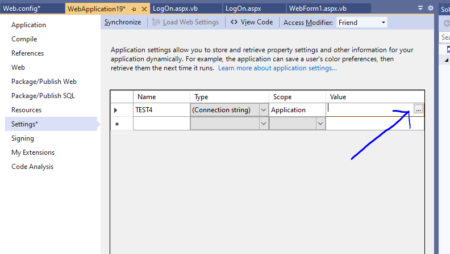Open Type dropdown in new empty row
This screenshot has width=450, height=254.
[264, 124]
